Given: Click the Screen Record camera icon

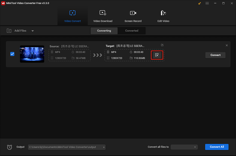Looking at the screenshot, I should point(133,13).
